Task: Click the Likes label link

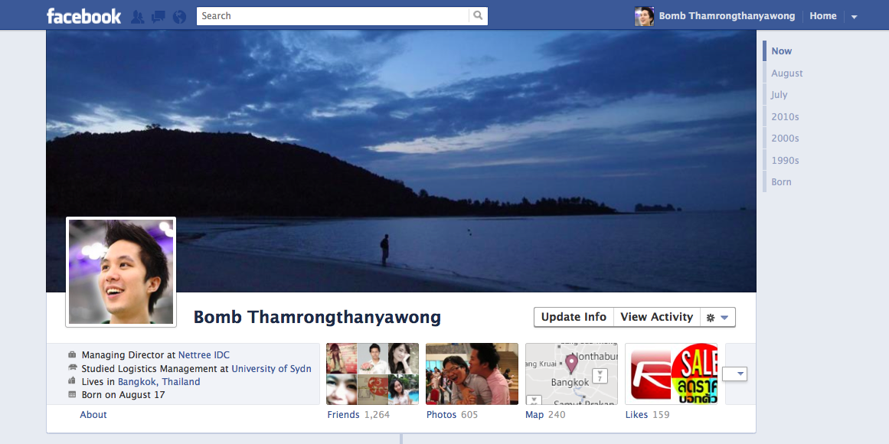Action: (636, 414)
